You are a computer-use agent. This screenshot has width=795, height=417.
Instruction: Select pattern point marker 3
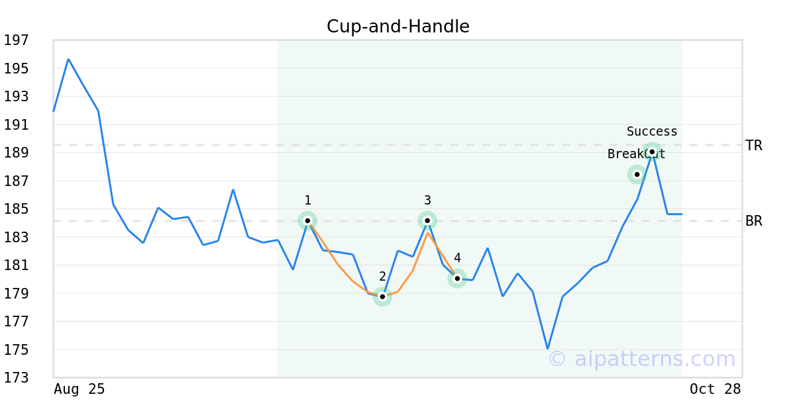[427, 220]
